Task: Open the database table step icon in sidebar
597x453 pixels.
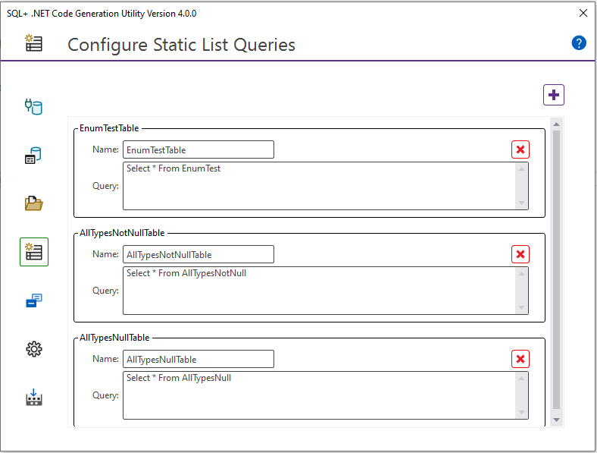Action: pyautogui.click(x=33, y=156)
